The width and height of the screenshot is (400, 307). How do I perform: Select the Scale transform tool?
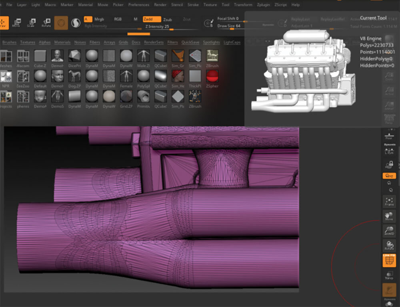pyautogui.click(x=31, y=23)
